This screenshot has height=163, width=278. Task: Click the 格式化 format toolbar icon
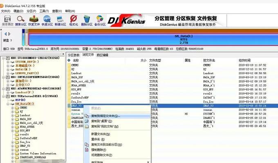coord(74,19)
